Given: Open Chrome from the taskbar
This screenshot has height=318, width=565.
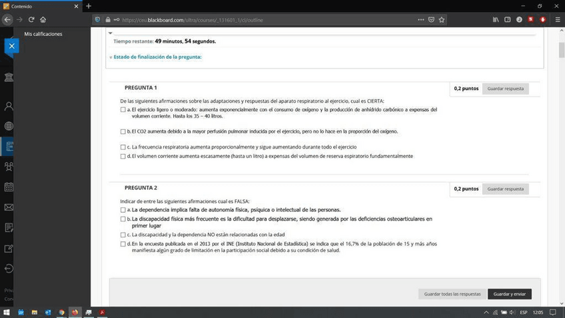Looking at the screenshot, I should coord(61,312).
